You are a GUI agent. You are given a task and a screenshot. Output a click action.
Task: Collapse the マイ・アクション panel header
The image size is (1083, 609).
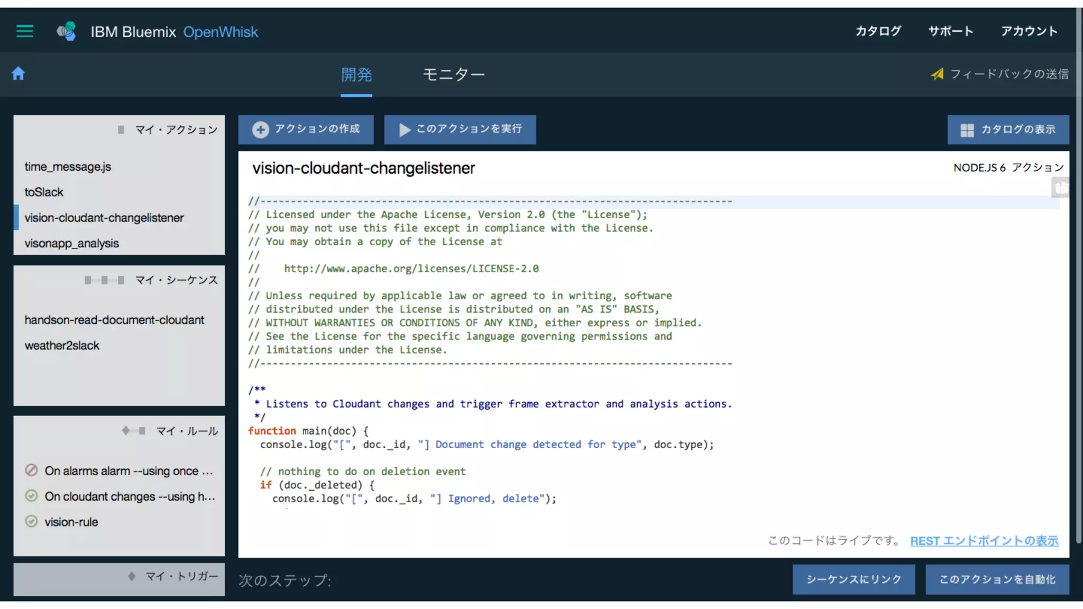176,130
